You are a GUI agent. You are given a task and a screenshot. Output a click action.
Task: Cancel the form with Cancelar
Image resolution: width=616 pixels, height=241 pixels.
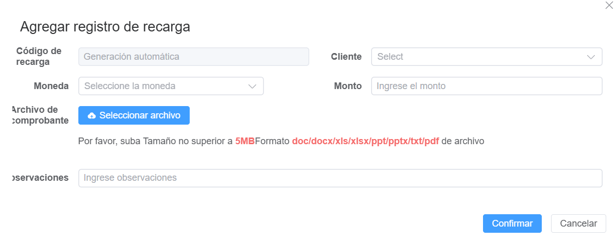point(578,223)
